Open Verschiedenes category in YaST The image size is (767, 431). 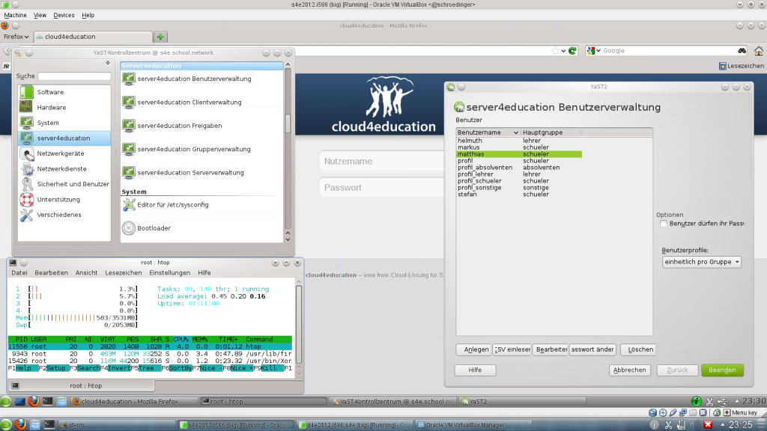click(64, 215)
